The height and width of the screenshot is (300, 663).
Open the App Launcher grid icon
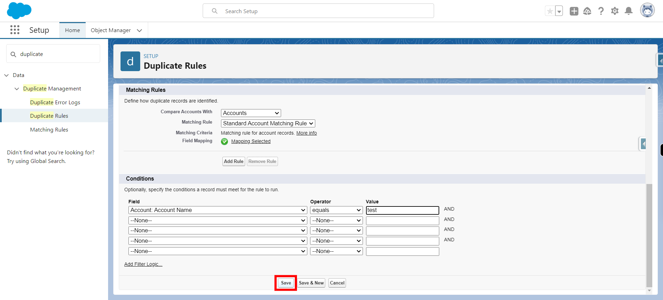pos(15,30)
